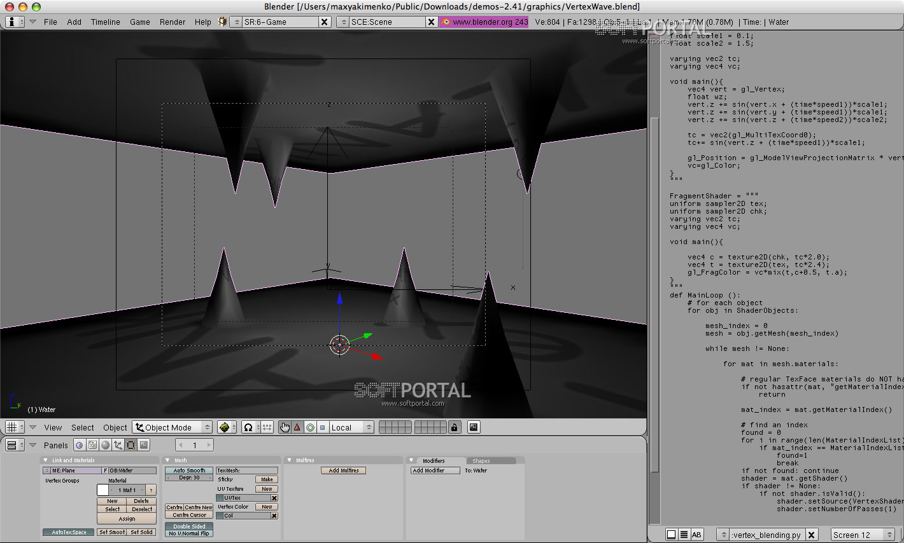Open the Logic context panel icon
The height and width of the screenshot is (543, 904).
coord(80,445)
